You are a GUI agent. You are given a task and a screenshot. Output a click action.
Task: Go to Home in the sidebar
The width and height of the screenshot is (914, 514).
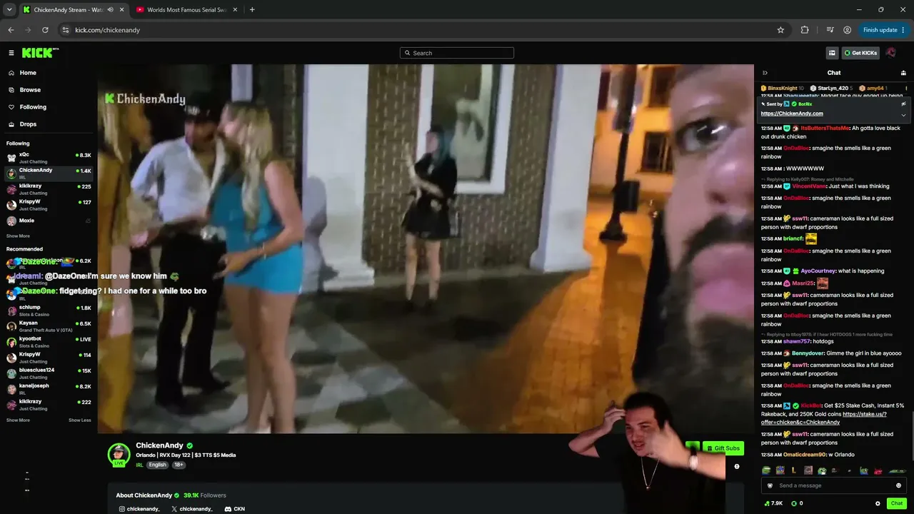[x=28, y=73]
